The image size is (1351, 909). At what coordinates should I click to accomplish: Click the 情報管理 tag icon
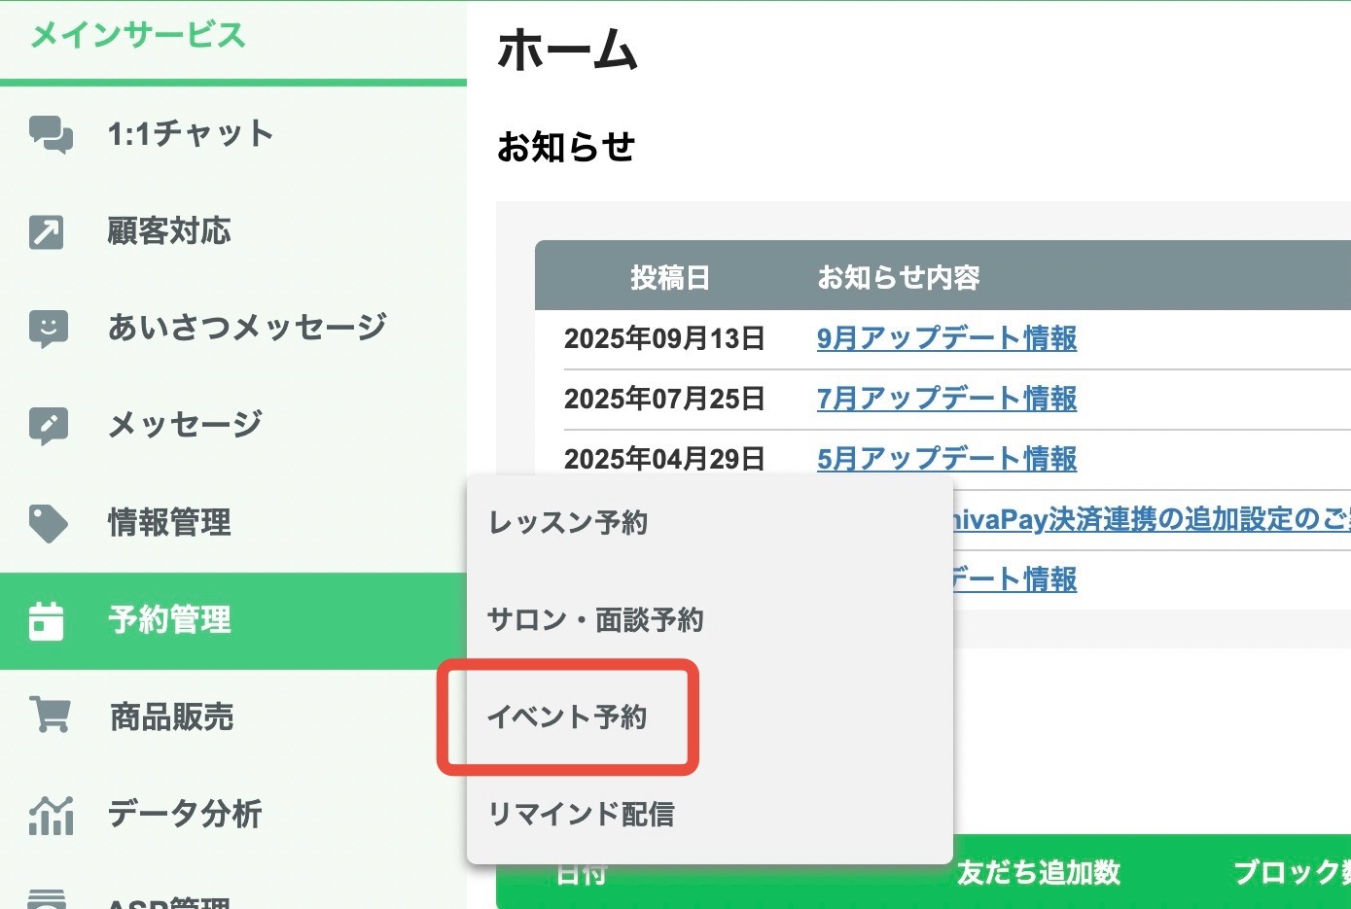click(x=49, y=523)
